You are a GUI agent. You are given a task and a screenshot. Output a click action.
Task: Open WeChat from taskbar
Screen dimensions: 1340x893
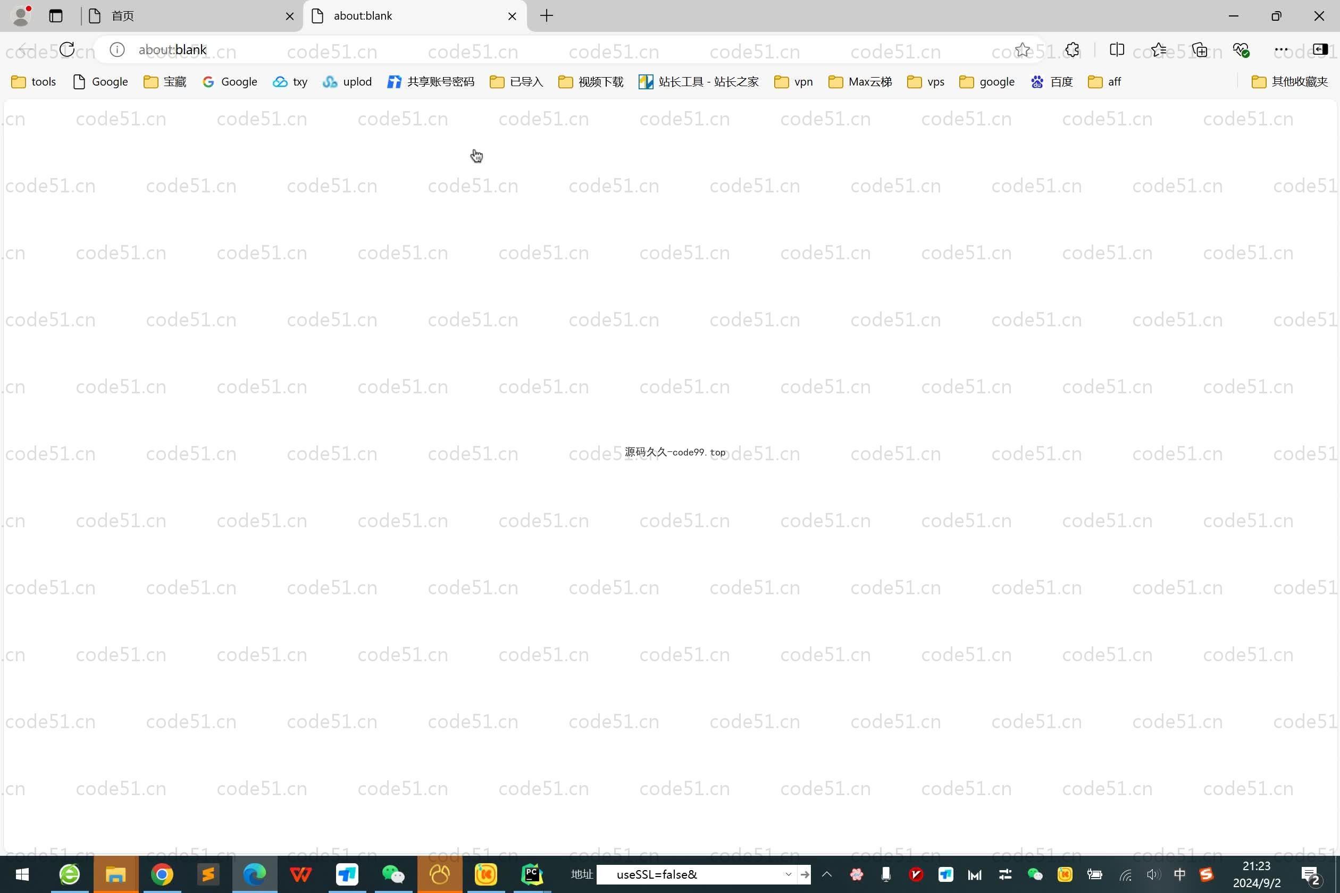pyautogui.click(x=393, y=874)
